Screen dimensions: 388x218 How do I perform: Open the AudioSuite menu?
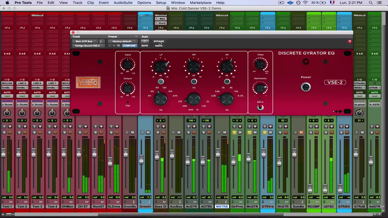coord(123,3)
